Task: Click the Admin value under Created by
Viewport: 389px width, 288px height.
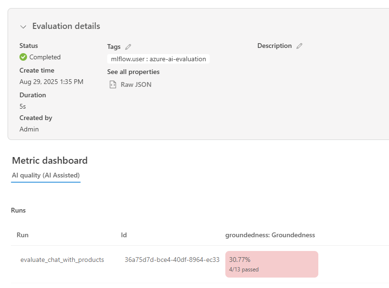Action: pyautogui.click(x=29, y=129)
